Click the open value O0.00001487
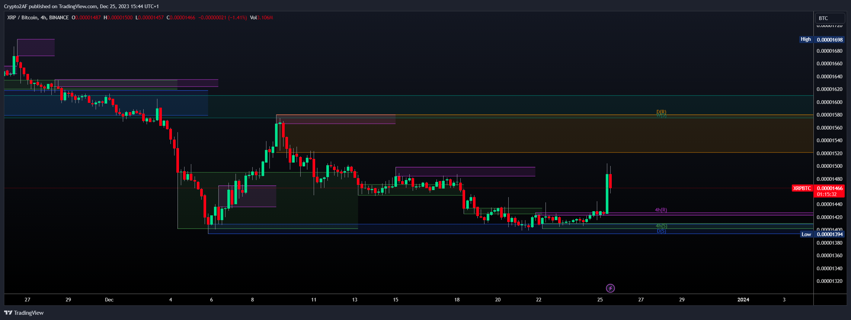Image resolution: width=851 pixels, height=320 pixels. click(86, 17)
